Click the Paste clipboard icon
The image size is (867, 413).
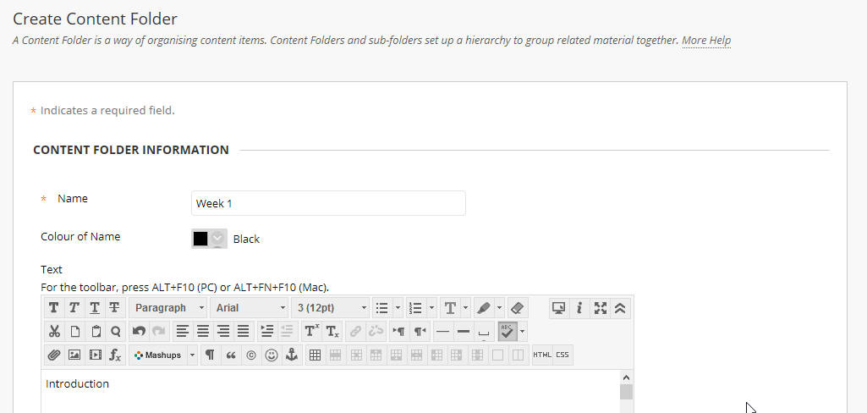coord(96,332)
